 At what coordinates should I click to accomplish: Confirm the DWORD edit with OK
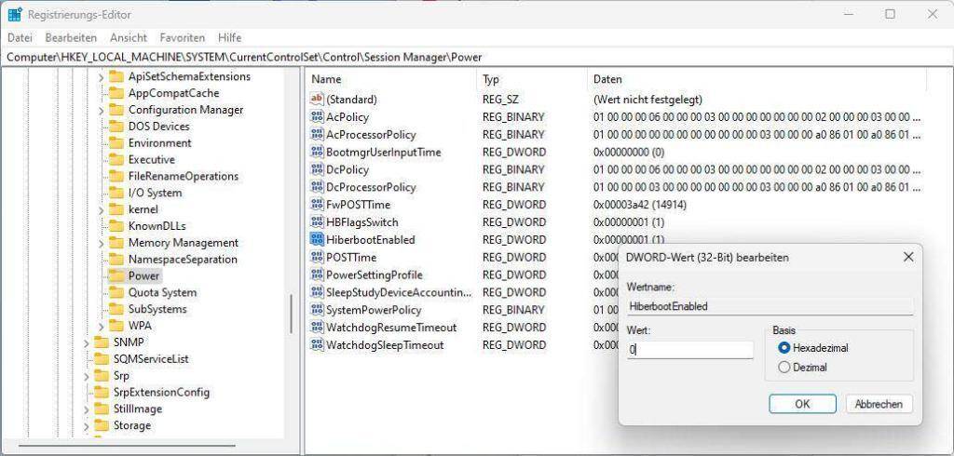(x=802, y=404)
